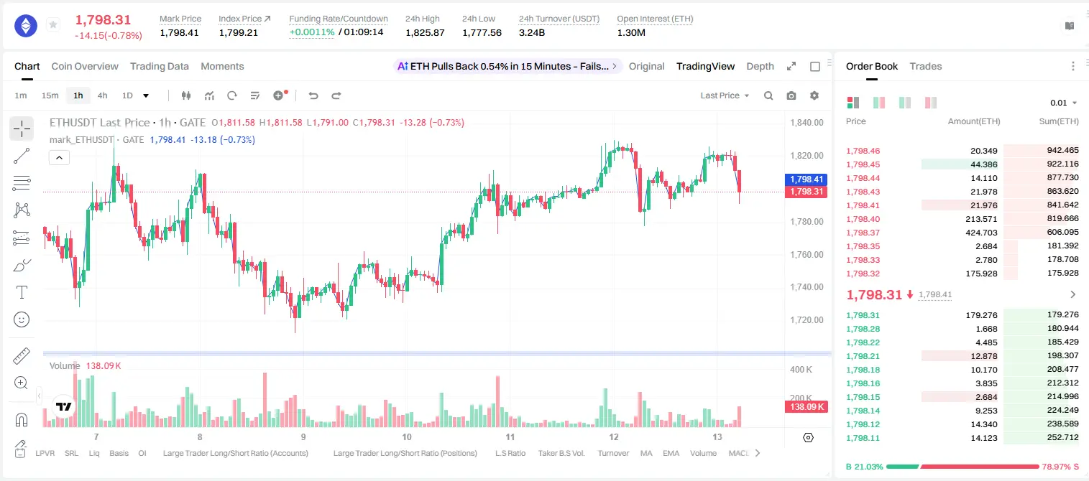Screen dimensions: 1089x481
Task: Switch chart to Depth view
Action: (x=760, y=66)
